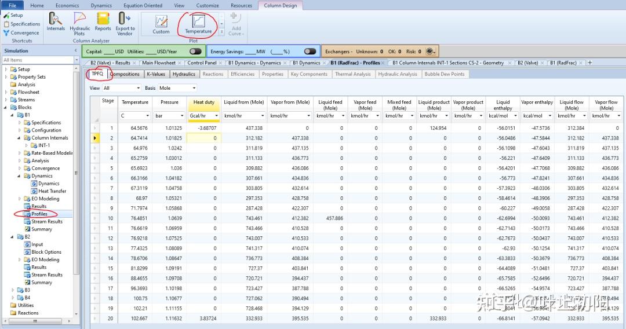
Task: Open the Basis dropdown set to Mole
Action: [177, 88]
